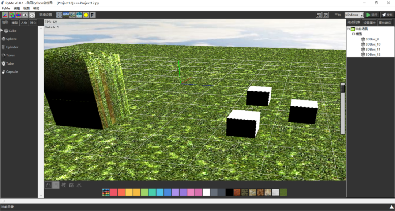395x211 pixels.
Task: Switch to the 其它 other tab
Action: (33, 23)
